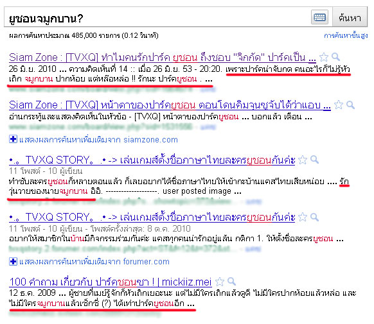Star the first TVXQ STORY result
Screen dimensions: 374x324
pos(303,160)
